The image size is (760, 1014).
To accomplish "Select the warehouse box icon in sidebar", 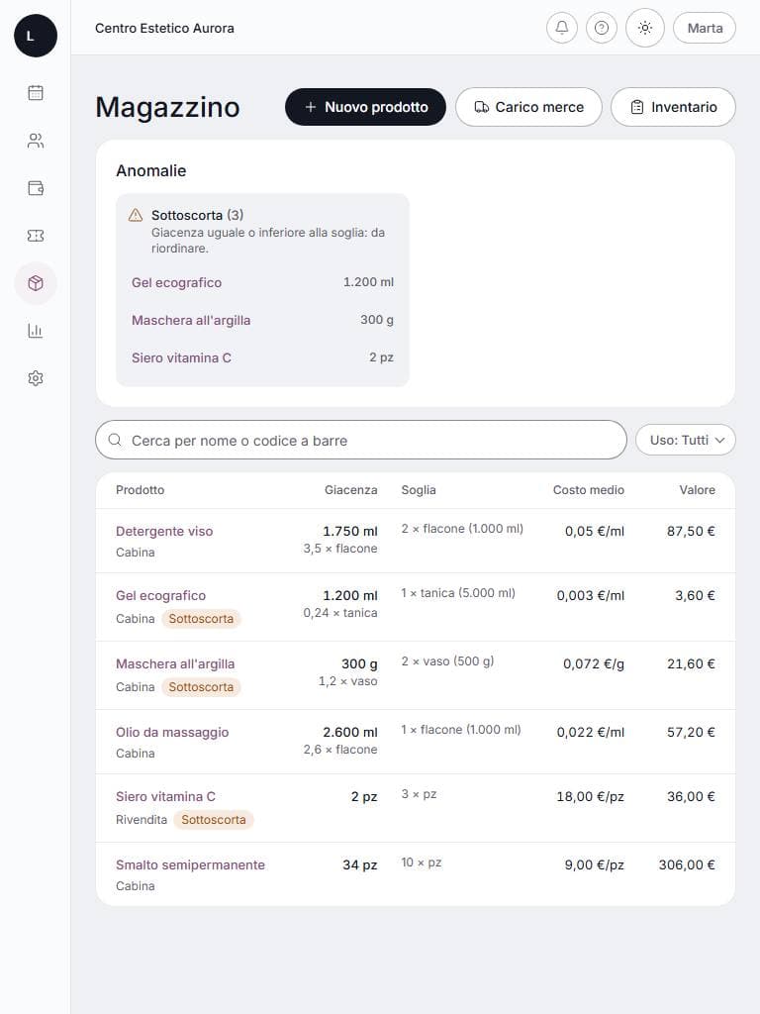I will click(x=36, y=283).
